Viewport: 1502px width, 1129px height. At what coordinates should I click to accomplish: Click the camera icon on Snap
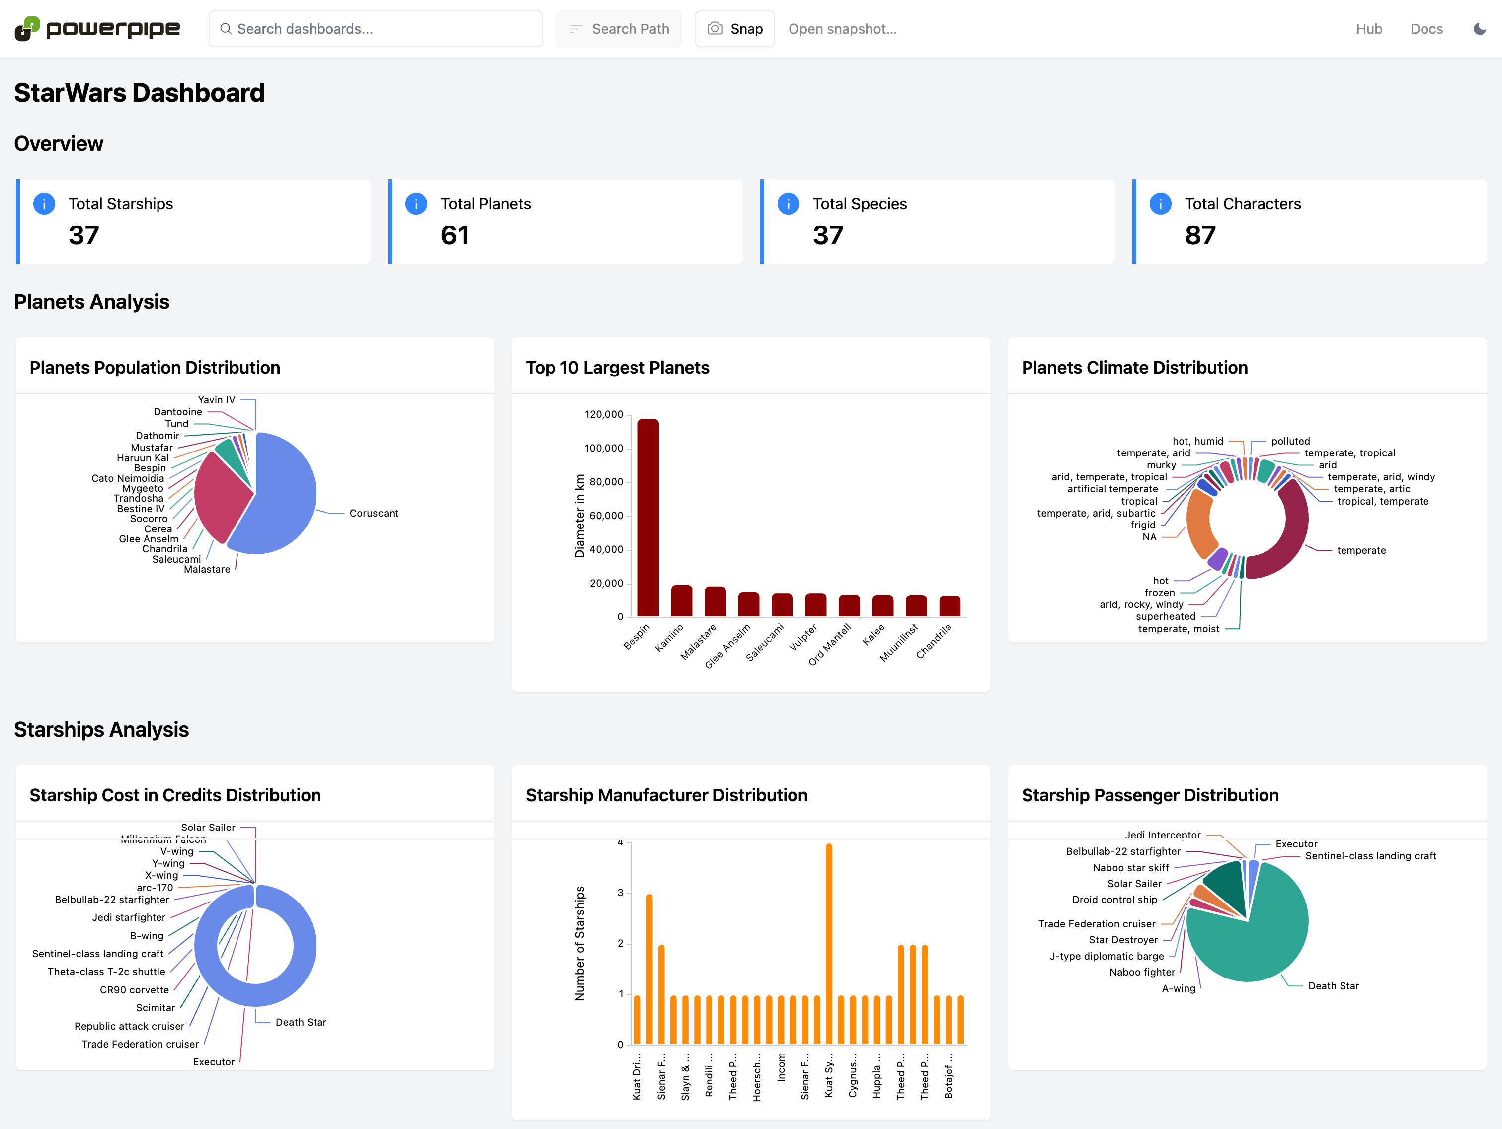click(x=715, y=28)
